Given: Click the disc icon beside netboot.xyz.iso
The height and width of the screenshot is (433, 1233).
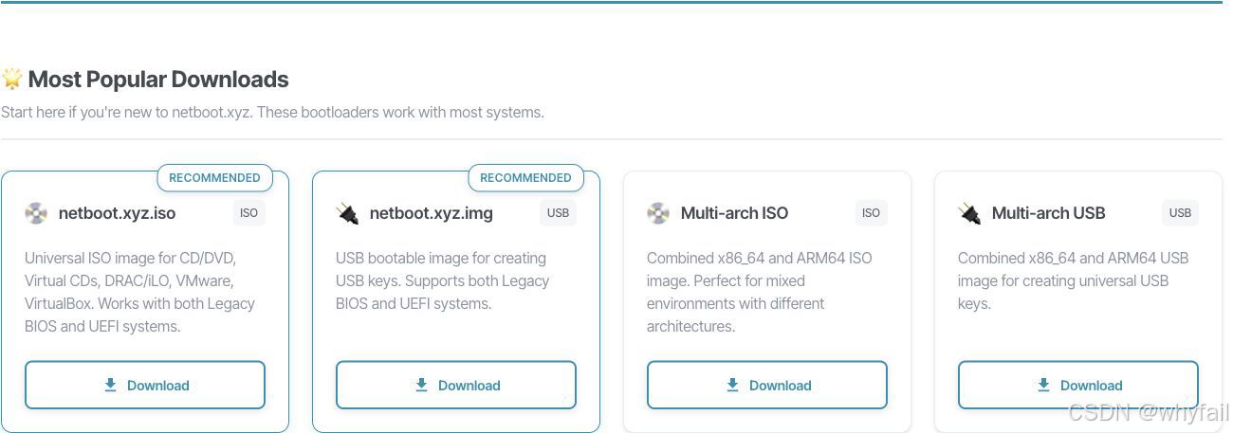Looking at the screenshot, I should pos(36,213).
